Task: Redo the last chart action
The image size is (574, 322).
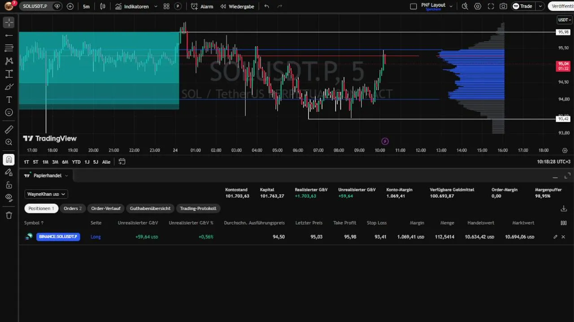Action: pos(280,6)
